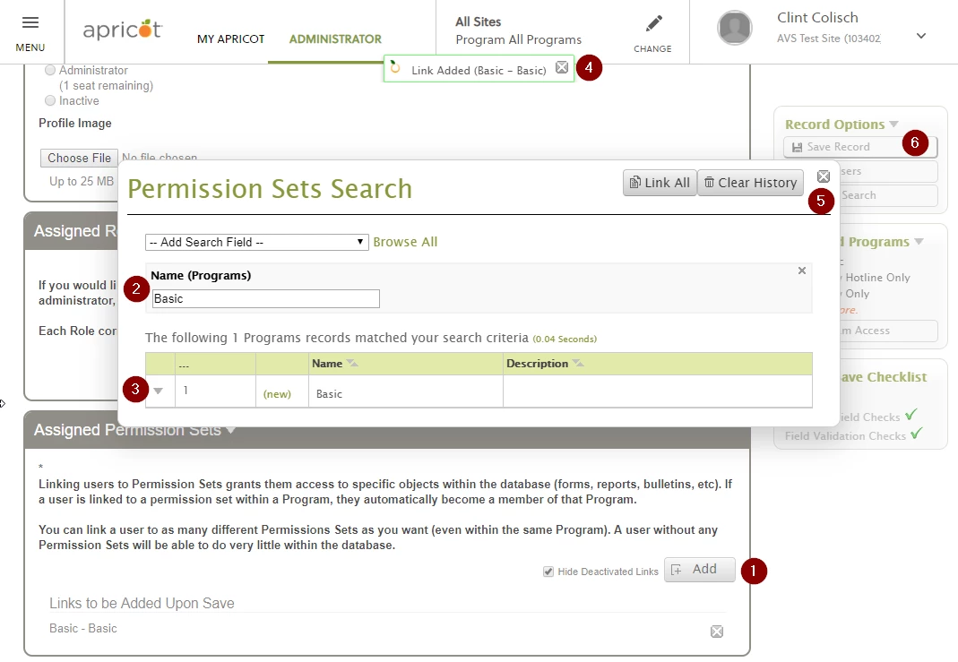Click the user profile avatar
This screenshot has height=662, width=958.
[734, 28]
